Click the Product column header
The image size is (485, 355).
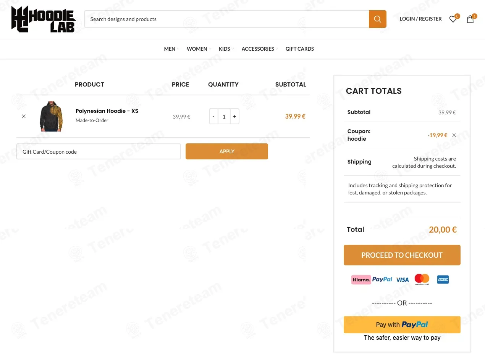(89, 85)
